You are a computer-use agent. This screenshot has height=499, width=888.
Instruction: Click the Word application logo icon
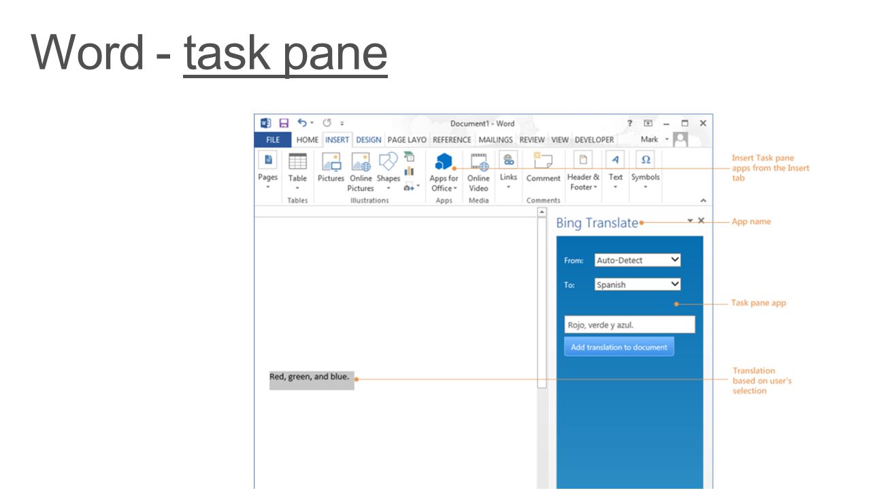click(x=266, y=123)
